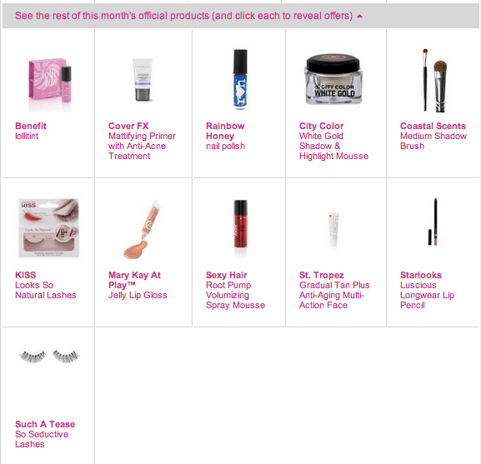This screenshot has width=481, height=464.
Task: Click the Starlooks lip pencil image
Action: [433, 222]
